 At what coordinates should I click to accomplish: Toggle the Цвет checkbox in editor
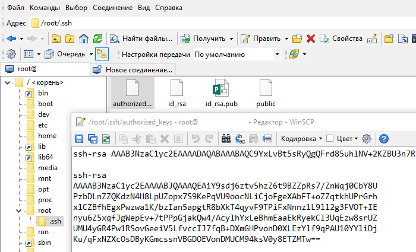(x=329, y=138)
